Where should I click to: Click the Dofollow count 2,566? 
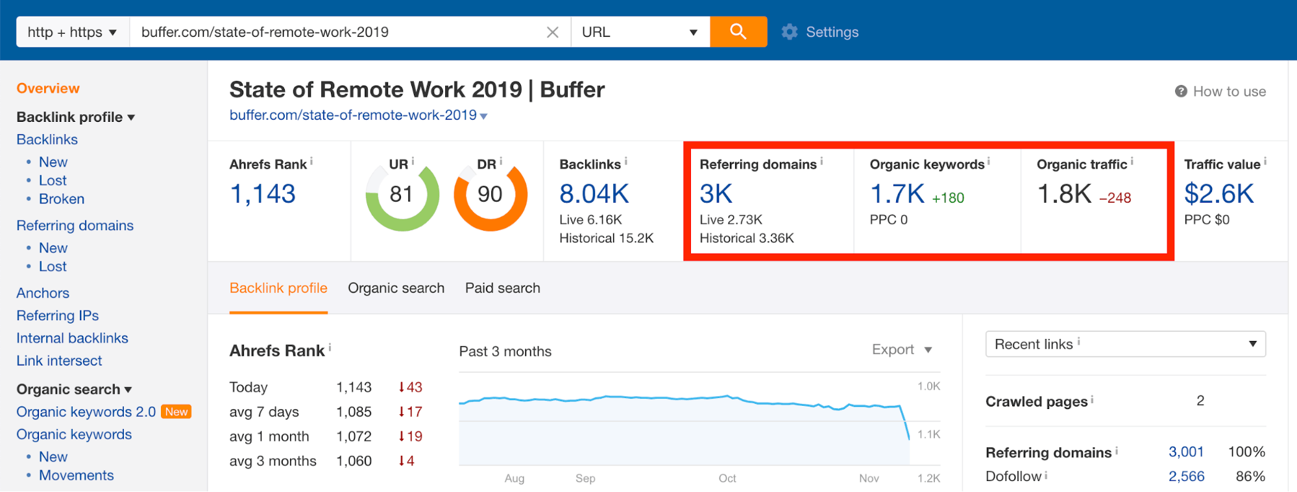click(x=1186, y=476)
